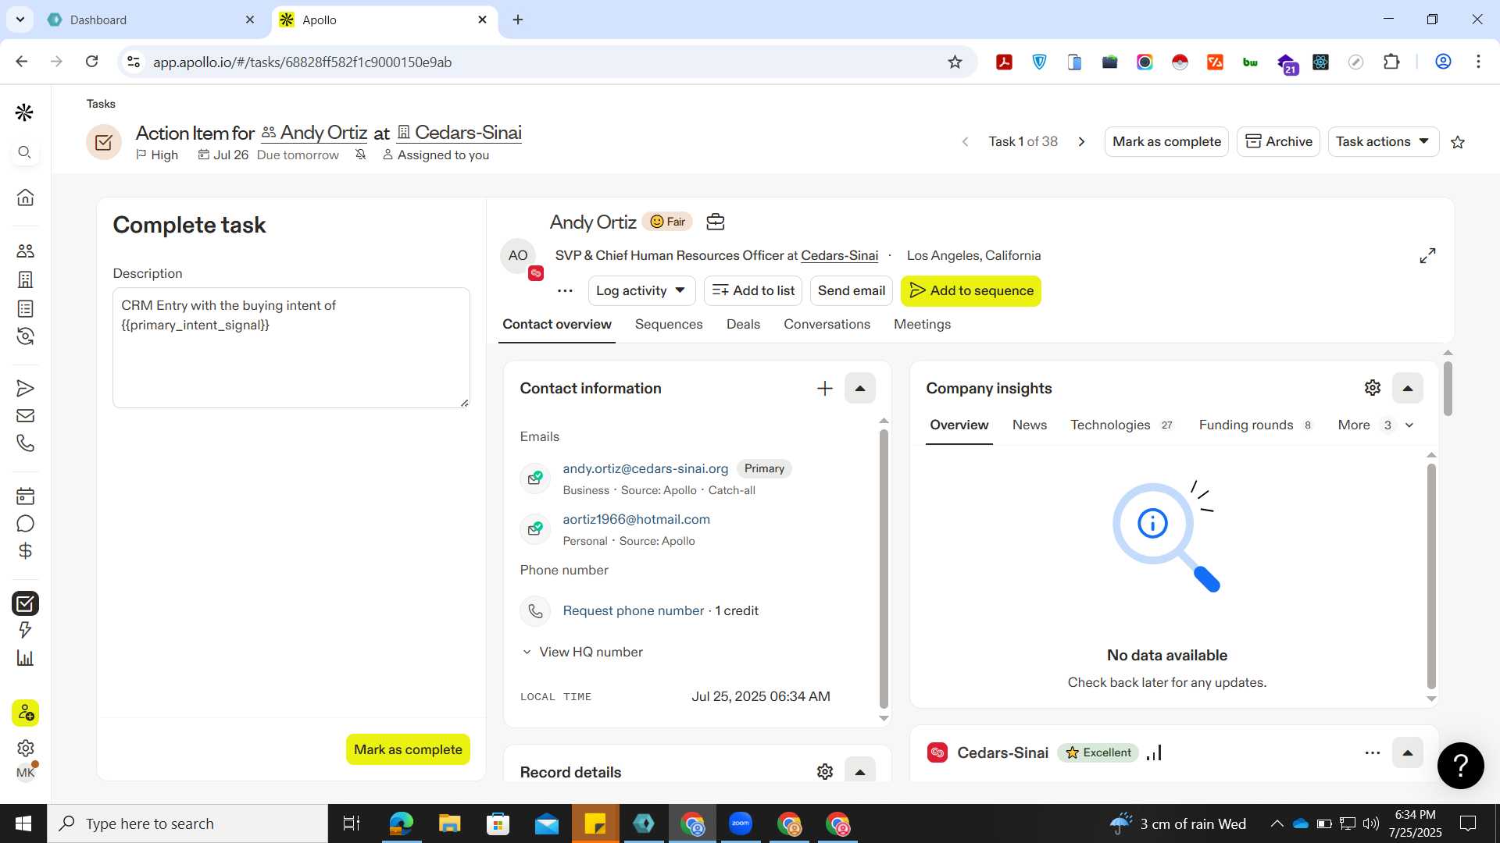Toggle the task reminder bell icon
Viewport: 1500px width, 843px height.
[360, 155]
